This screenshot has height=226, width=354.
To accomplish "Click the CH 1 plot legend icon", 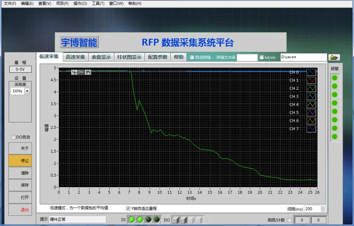I will click(311, 80).
